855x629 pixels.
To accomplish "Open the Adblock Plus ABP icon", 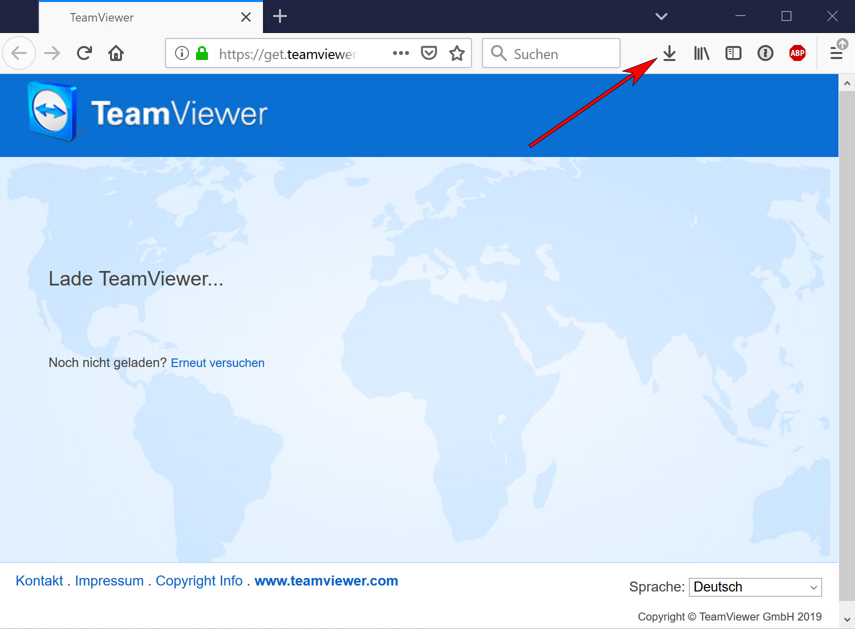I will [797, 53].
